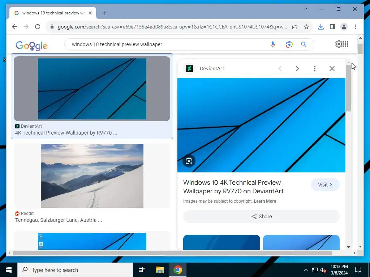The height and width of the screenshot is (277, 370).
Task: Go back to the previous page in Chrome
Action: coord(14,27)
